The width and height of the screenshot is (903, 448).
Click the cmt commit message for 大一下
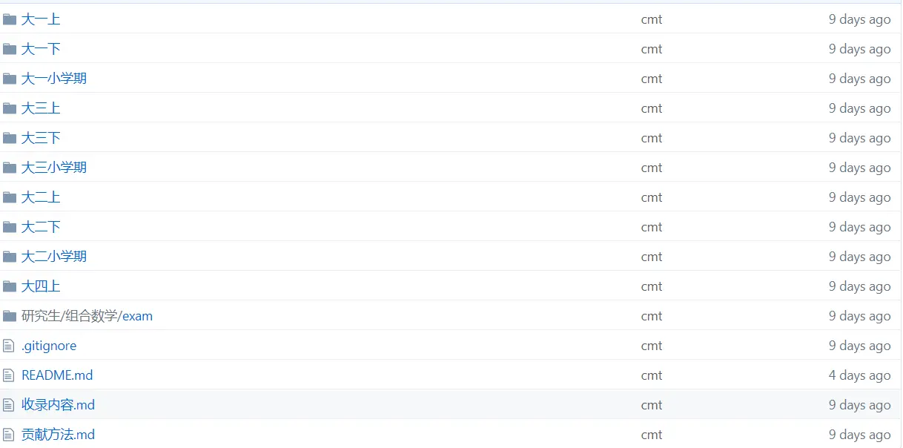pos(652,49)
